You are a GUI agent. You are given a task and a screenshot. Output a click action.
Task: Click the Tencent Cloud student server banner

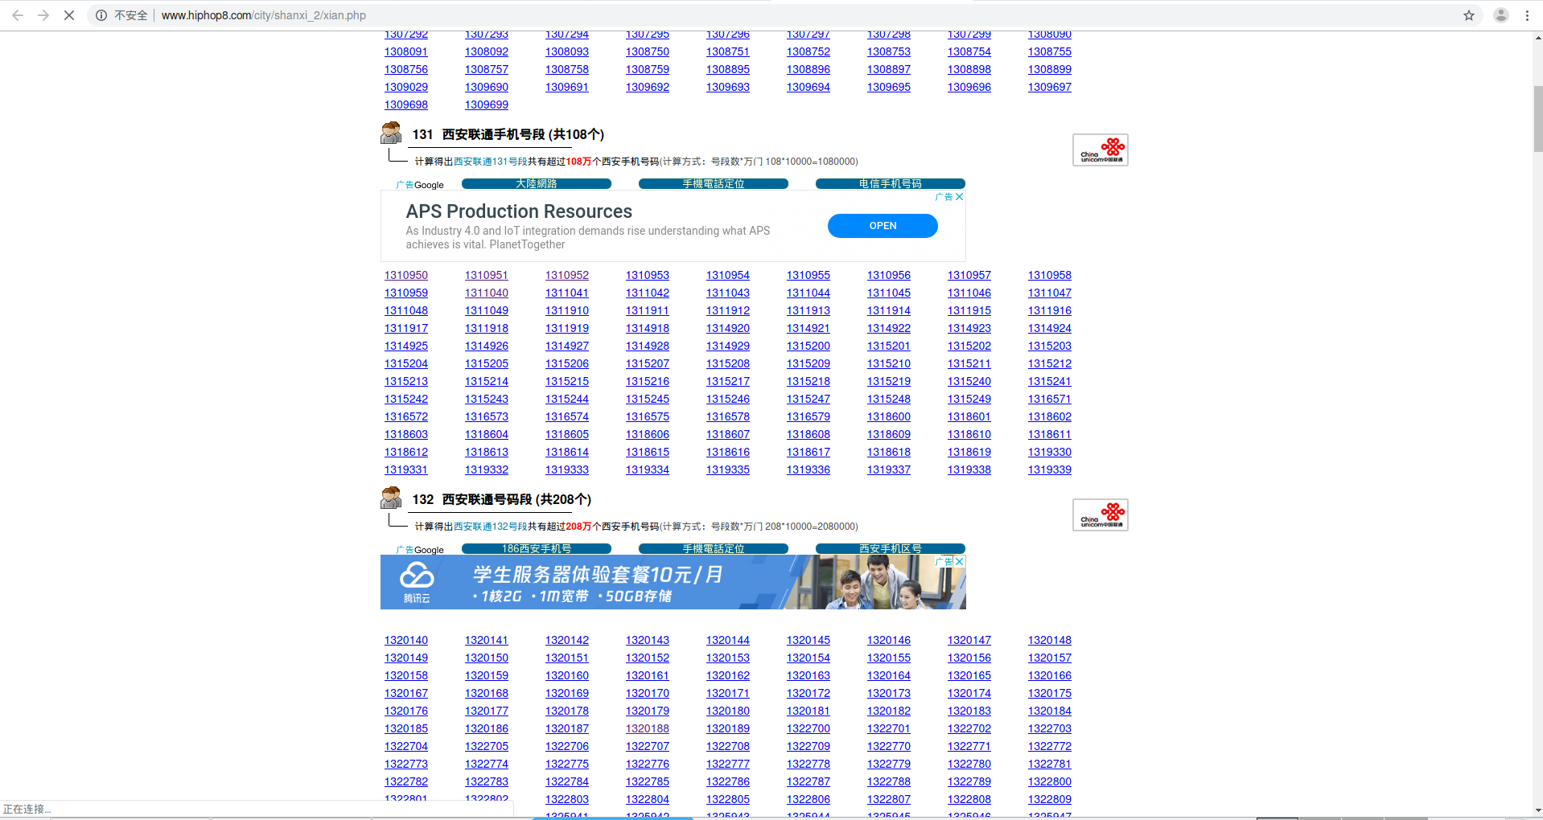point(644,583)
